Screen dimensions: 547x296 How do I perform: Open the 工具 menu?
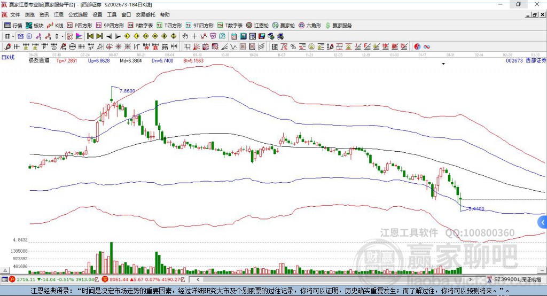[112, 14]
